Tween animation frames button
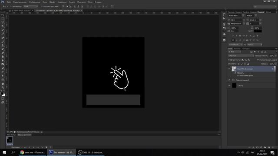The image size is (278, 156). pyautogui.click(x=42, y=147)
